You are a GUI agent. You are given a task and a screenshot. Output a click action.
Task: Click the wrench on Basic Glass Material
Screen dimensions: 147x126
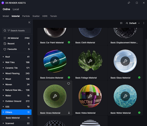(125, 61)
